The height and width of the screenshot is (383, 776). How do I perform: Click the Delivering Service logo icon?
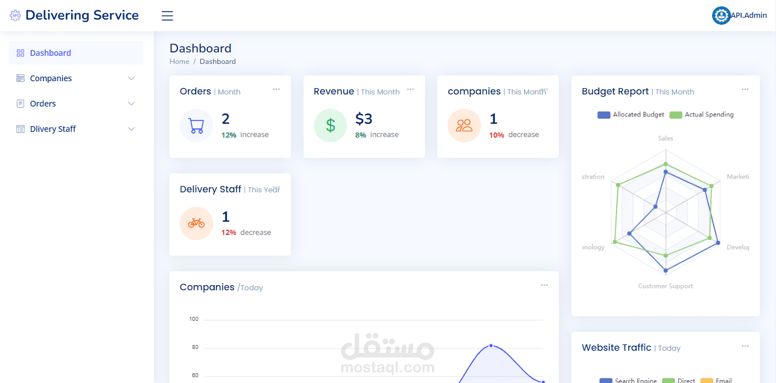coord(15,15)
